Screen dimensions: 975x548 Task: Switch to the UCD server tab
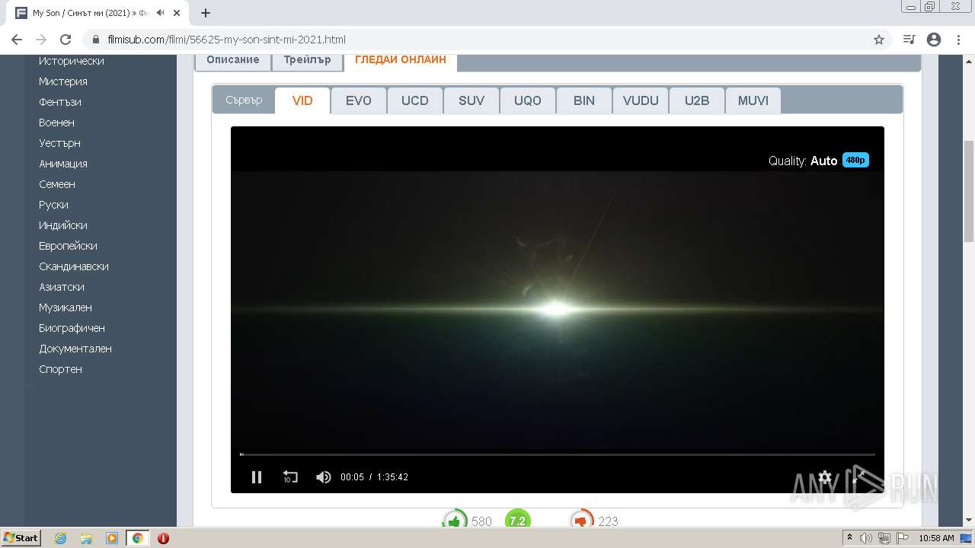click(415, 100)
